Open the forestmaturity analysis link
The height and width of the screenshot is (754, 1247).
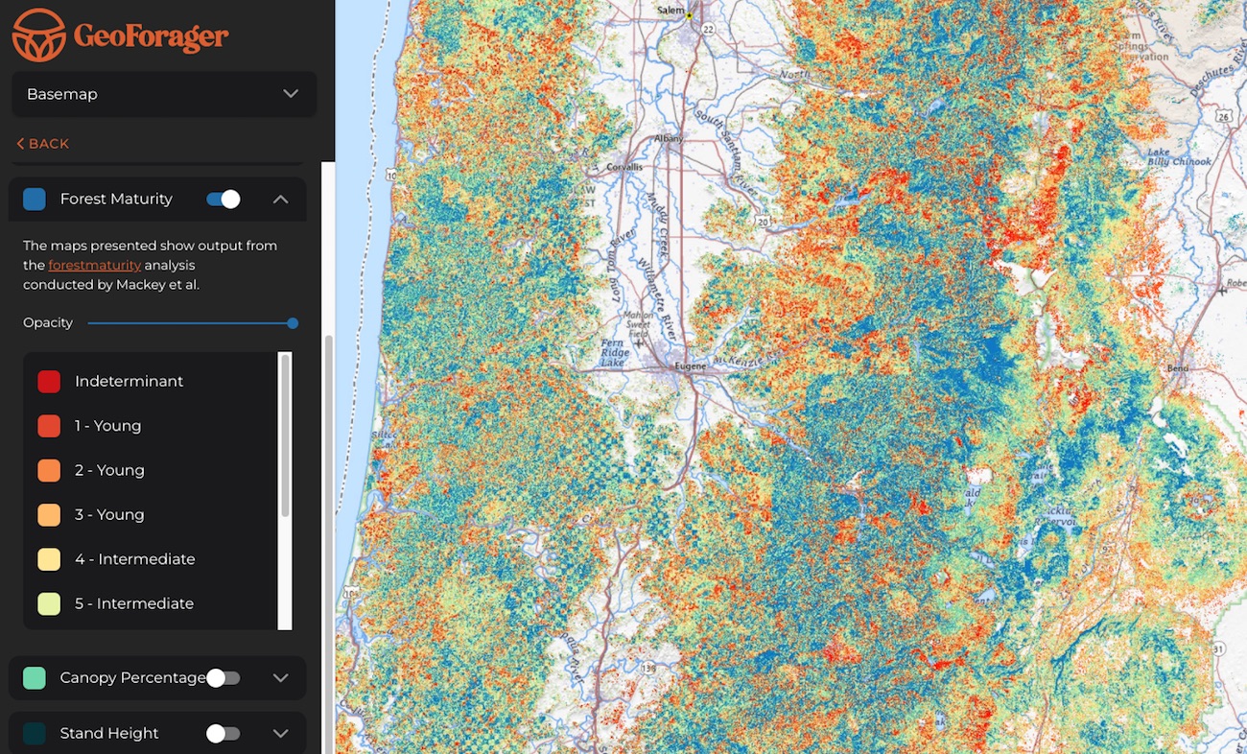[94, 265]
